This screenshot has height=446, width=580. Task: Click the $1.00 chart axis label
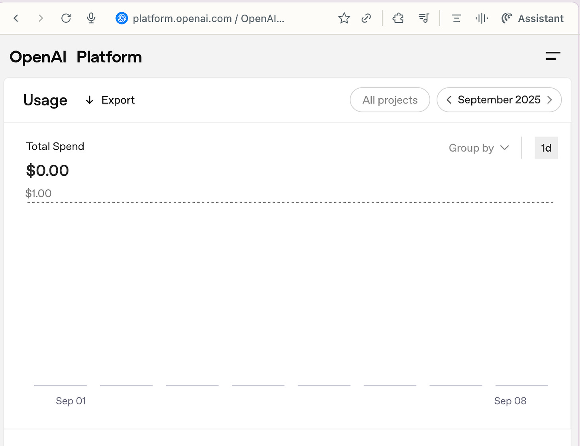pyautogui.click(x=38, y=193)
